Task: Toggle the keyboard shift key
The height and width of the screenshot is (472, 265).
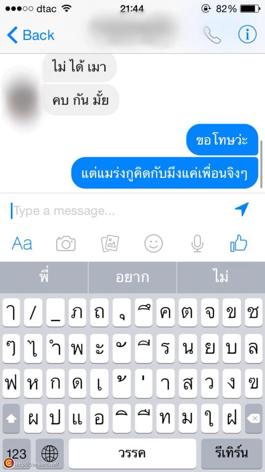Action: [11, 418]
